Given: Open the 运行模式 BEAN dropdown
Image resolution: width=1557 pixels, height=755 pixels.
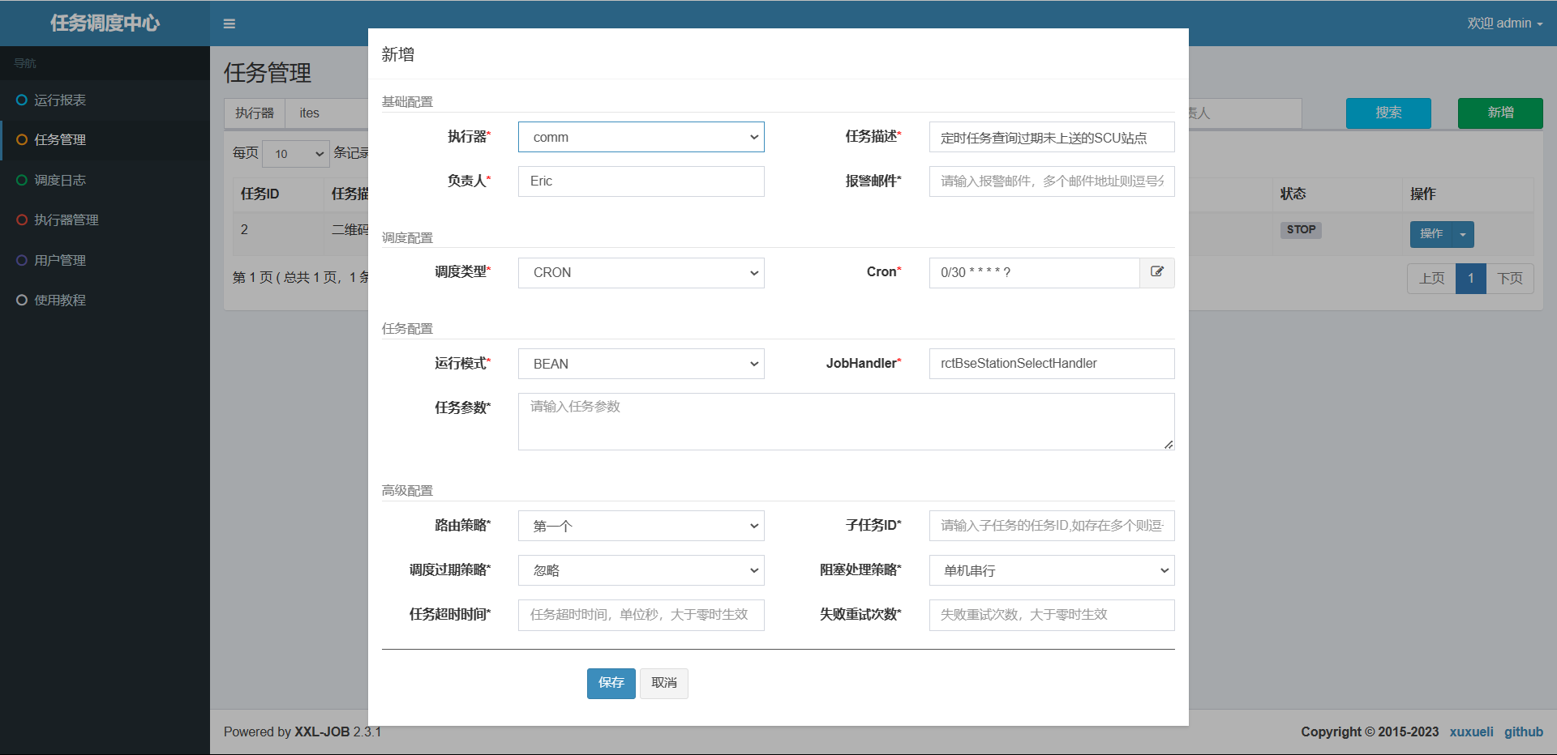Looking at the screenshot, I should click(x=641, y=364).
